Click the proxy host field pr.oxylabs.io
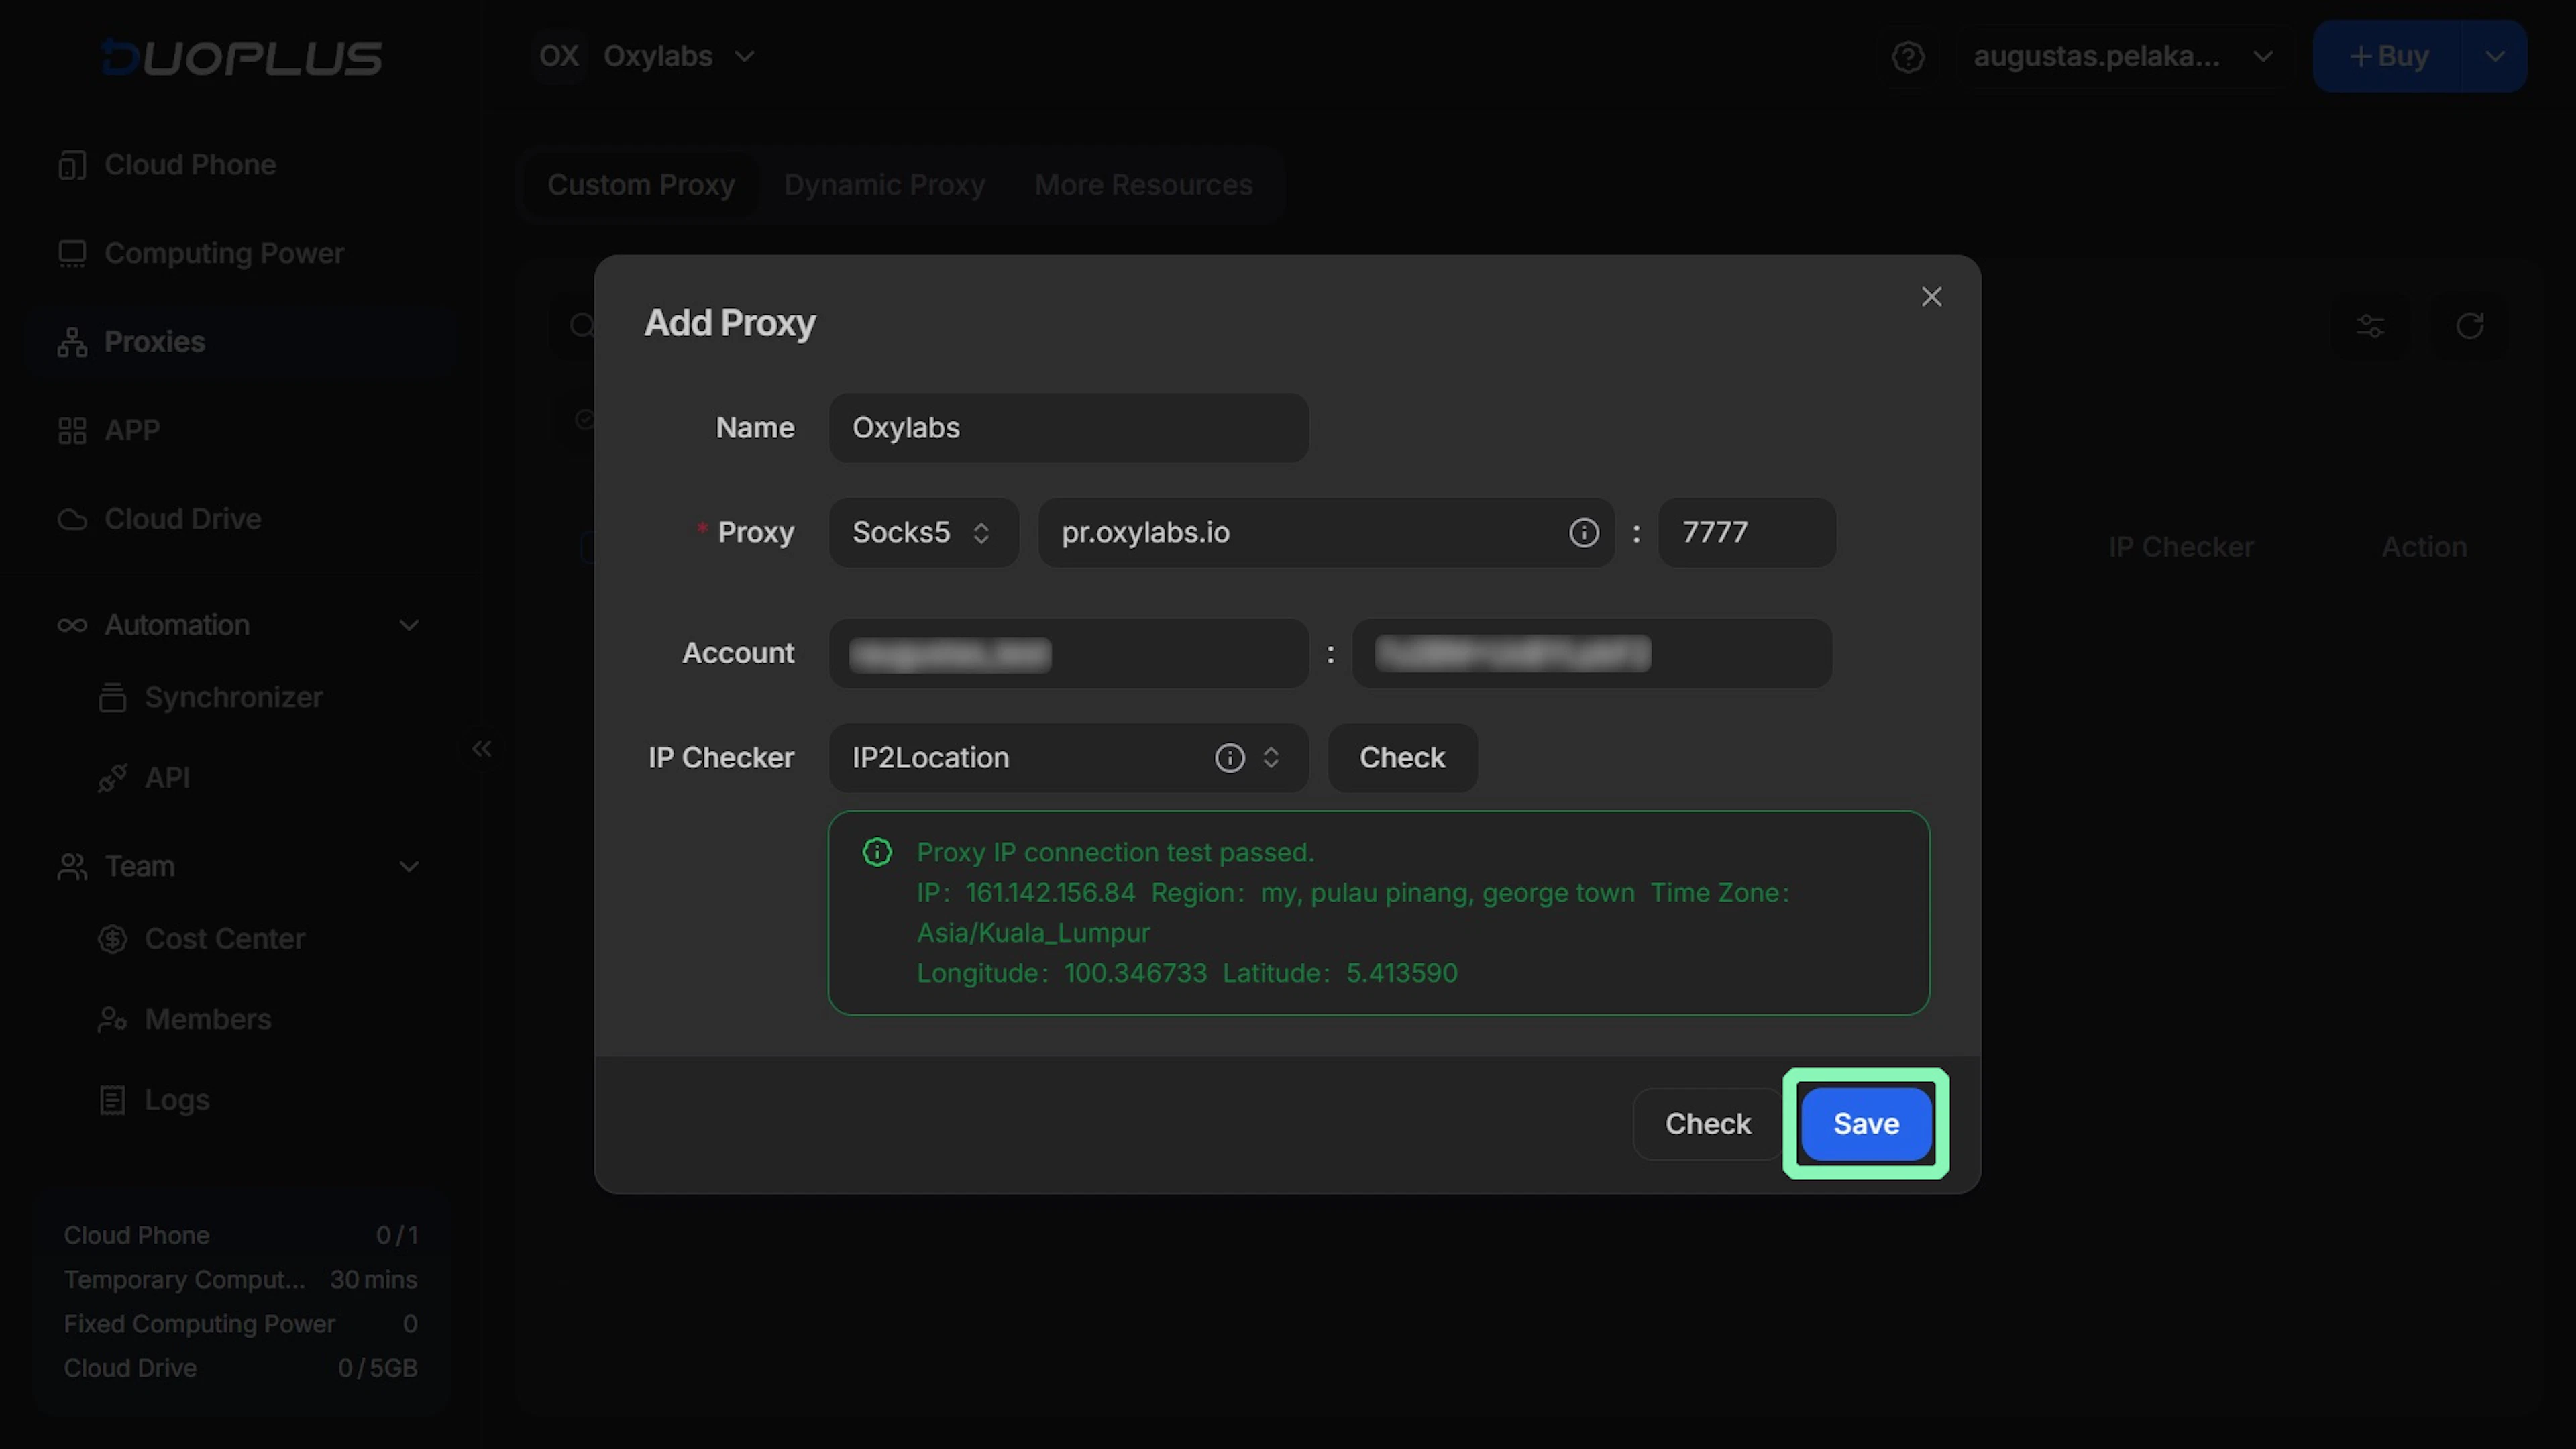 (x=1325, y=533)
